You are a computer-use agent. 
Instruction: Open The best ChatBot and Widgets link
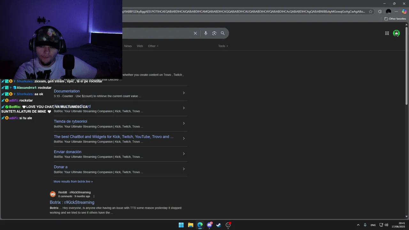tap(113, 137)
